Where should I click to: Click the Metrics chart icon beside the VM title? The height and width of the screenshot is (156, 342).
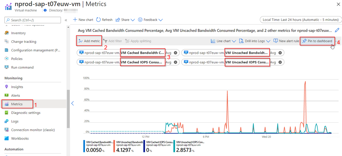8,6
